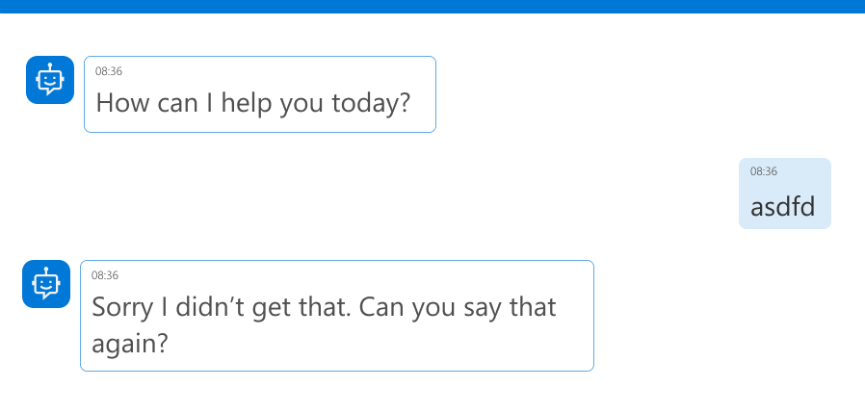Click the bot avatar beside the greeting message

(x=49, y=80)
